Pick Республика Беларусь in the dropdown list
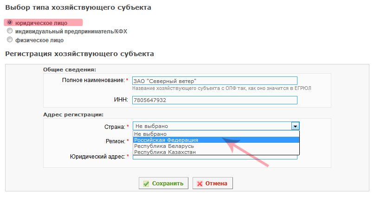This screenshot has width=374, height=197. tap(216, 146)
